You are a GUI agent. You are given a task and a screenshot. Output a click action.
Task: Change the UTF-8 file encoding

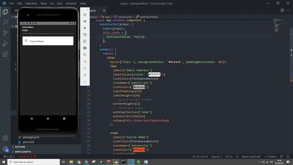(x=229, y=156)
